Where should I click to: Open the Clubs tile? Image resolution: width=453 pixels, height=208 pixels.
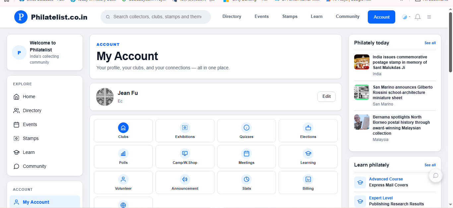pyautogui.click(x=123, y=131)
